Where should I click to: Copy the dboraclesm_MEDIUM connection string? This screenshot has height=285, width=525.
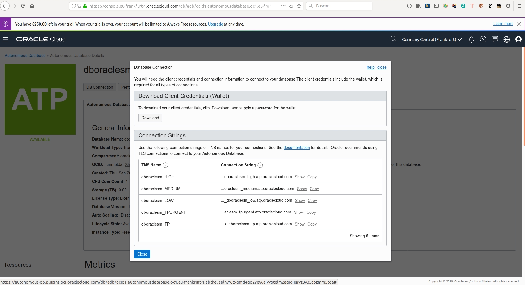tap(314, 189)
